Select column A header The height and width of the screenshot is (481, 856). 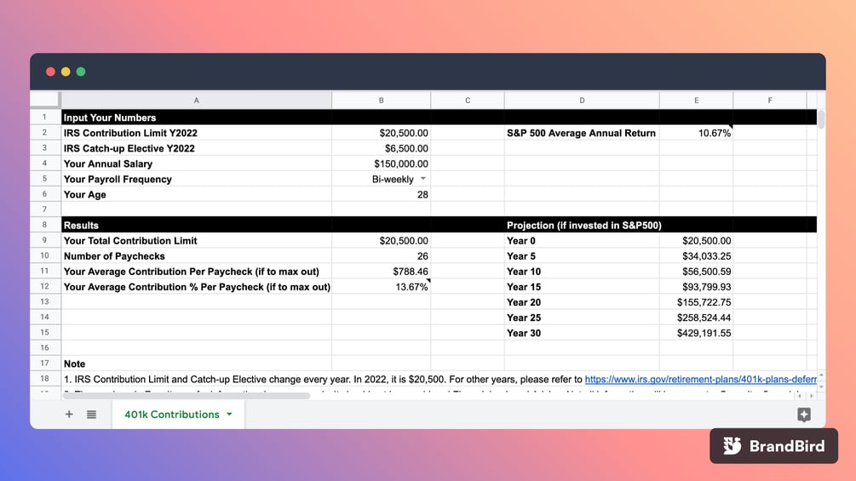pos(197,100)
